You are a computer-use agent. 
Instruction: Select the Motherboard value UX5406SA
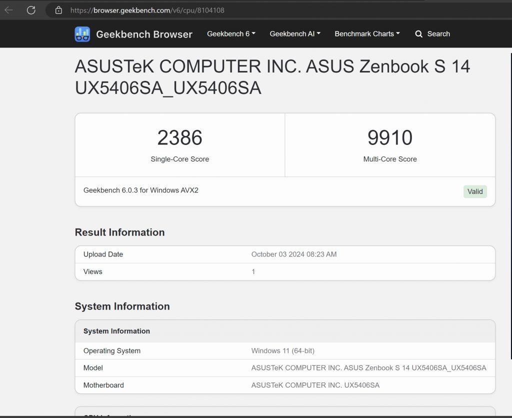[x=315, y=385]
